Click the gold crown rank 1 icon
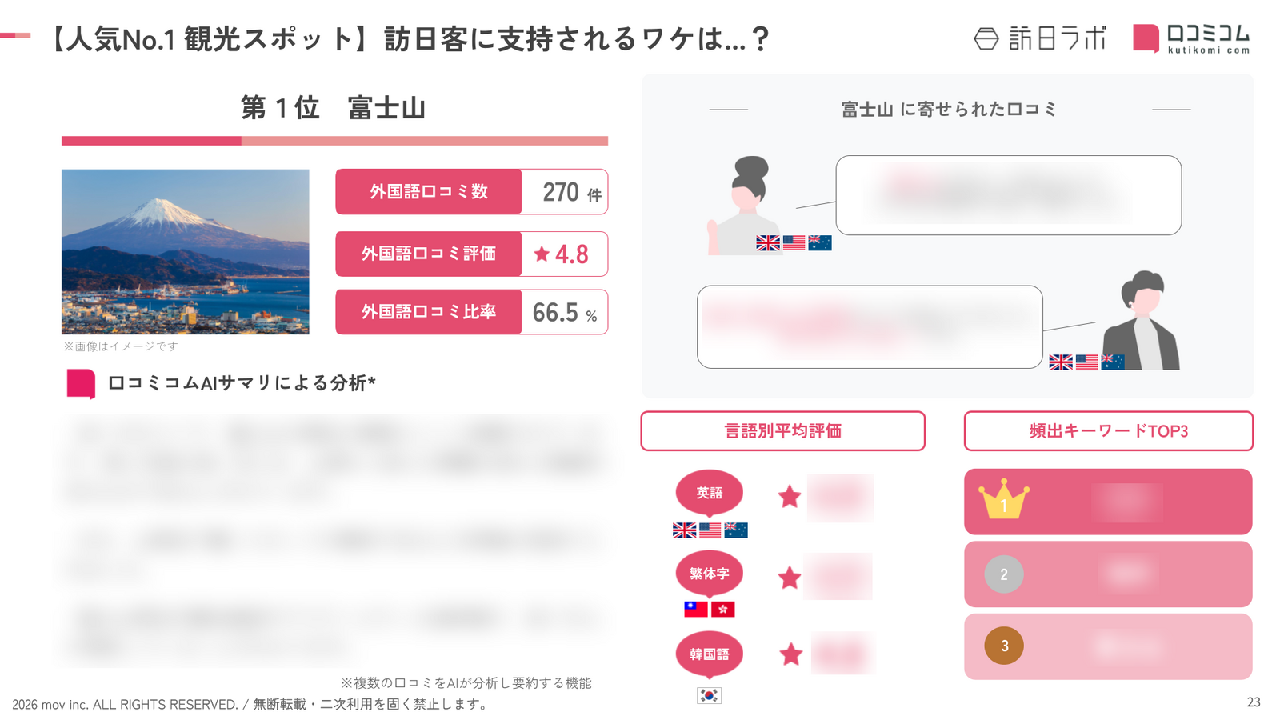The height and width of the screenshot is (720, 1280). point(1003,501)
